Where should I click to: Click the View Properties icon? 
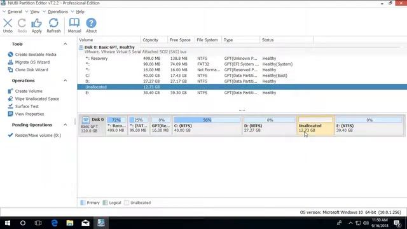10,114
